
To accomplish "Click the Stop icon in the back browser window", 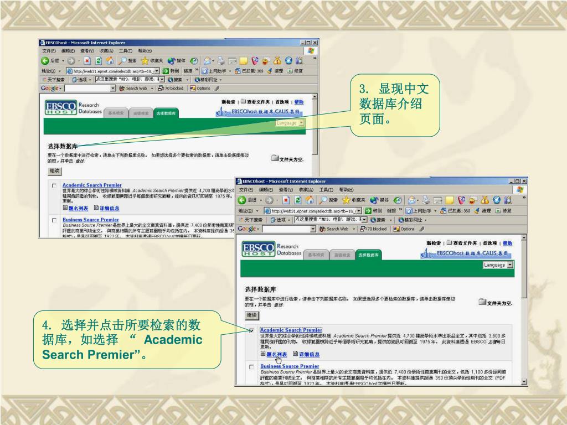I will tap(87, 61).
